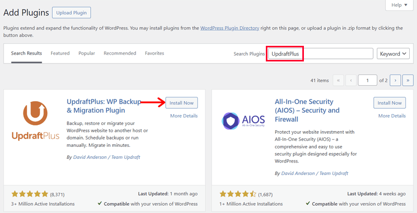Switch to Featured tab
417x213 pixels.
pos(60,53)
